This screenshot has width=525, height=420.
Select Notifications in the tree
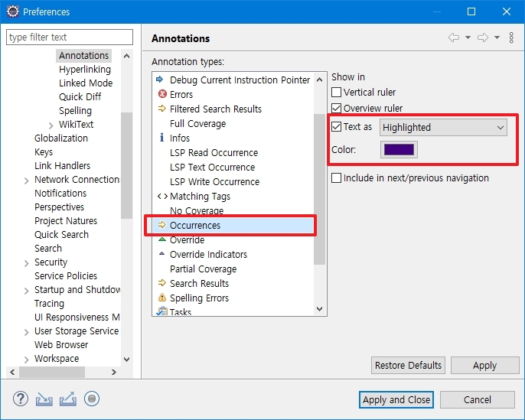click(x=60, y=193)
